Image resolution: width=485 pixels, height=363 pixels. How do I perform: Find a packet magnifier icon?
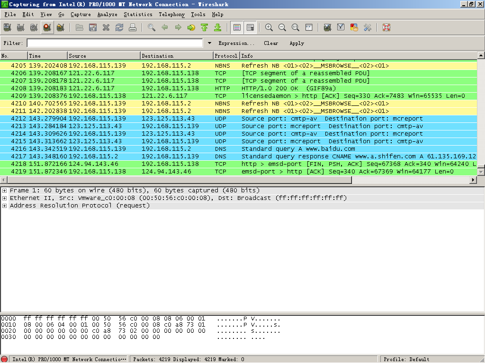(152, 27)
